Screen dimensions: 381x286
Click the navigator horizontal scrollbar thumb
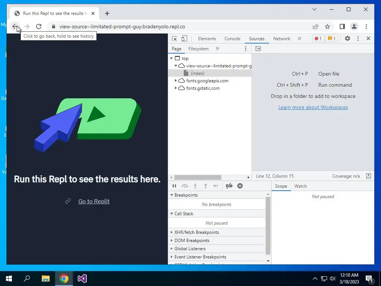pyautogui.click(x=198, y=177)
